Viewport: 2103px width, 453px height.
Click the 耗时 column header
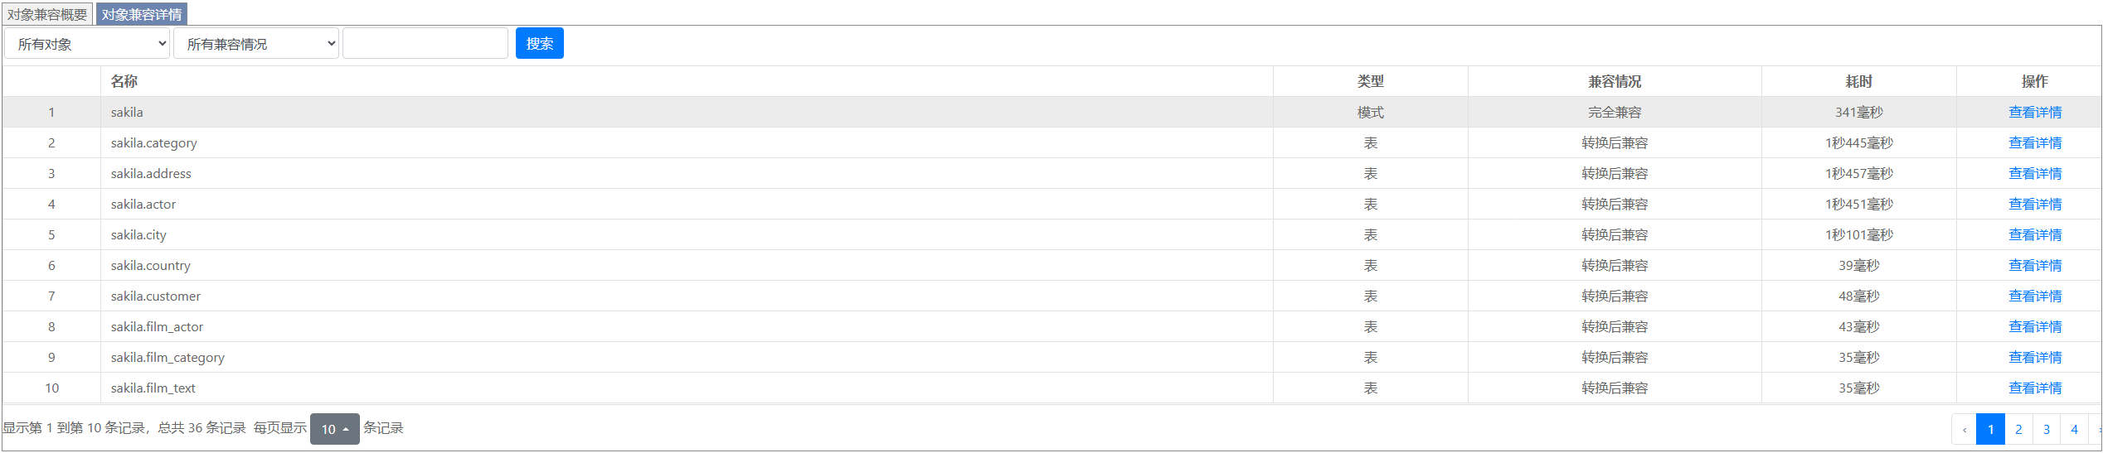tap(1858, 81)
